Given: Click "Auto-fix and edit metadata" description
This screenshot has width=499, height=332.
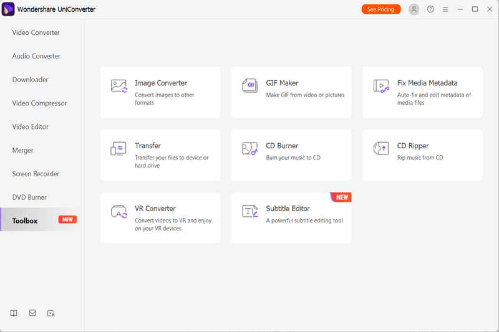Looking at the screenshot, I should click(434, 99).
